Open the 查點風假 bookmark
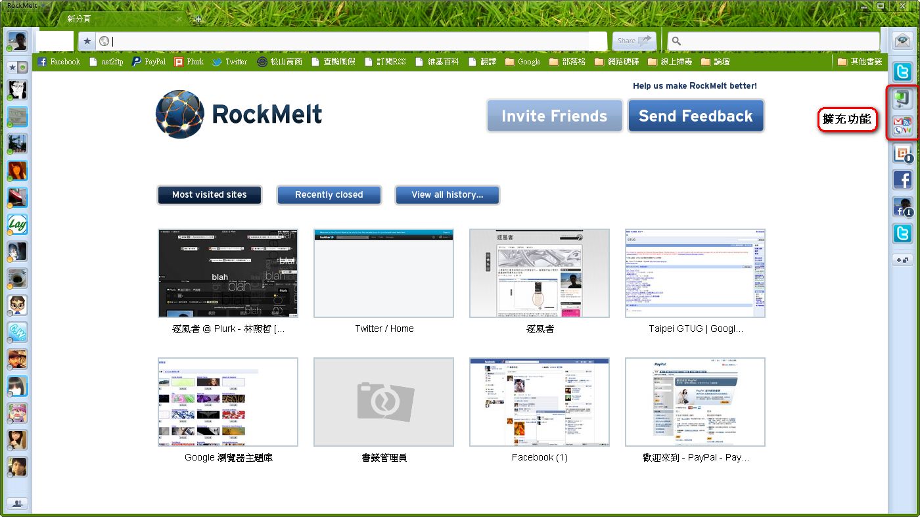 click(333, 62)
